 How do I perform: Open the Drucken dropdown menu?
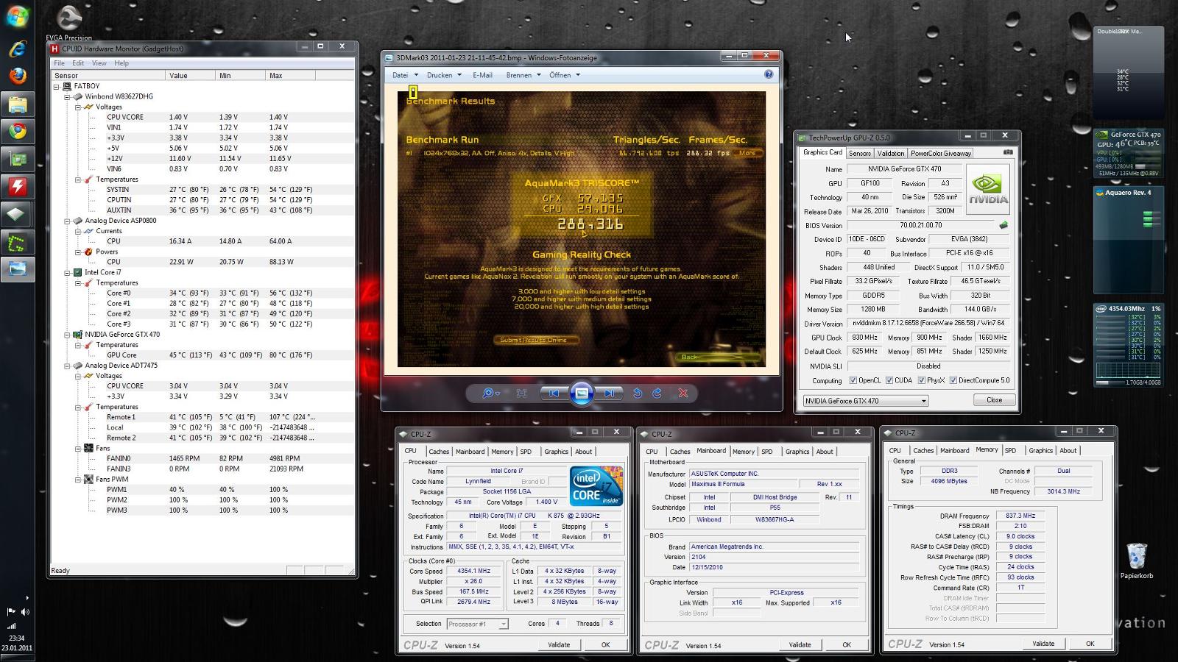[x=444, y=75]
